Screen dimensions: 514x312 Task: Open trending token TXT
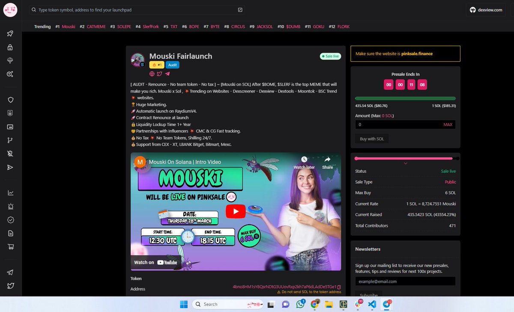tap(174, 27)
